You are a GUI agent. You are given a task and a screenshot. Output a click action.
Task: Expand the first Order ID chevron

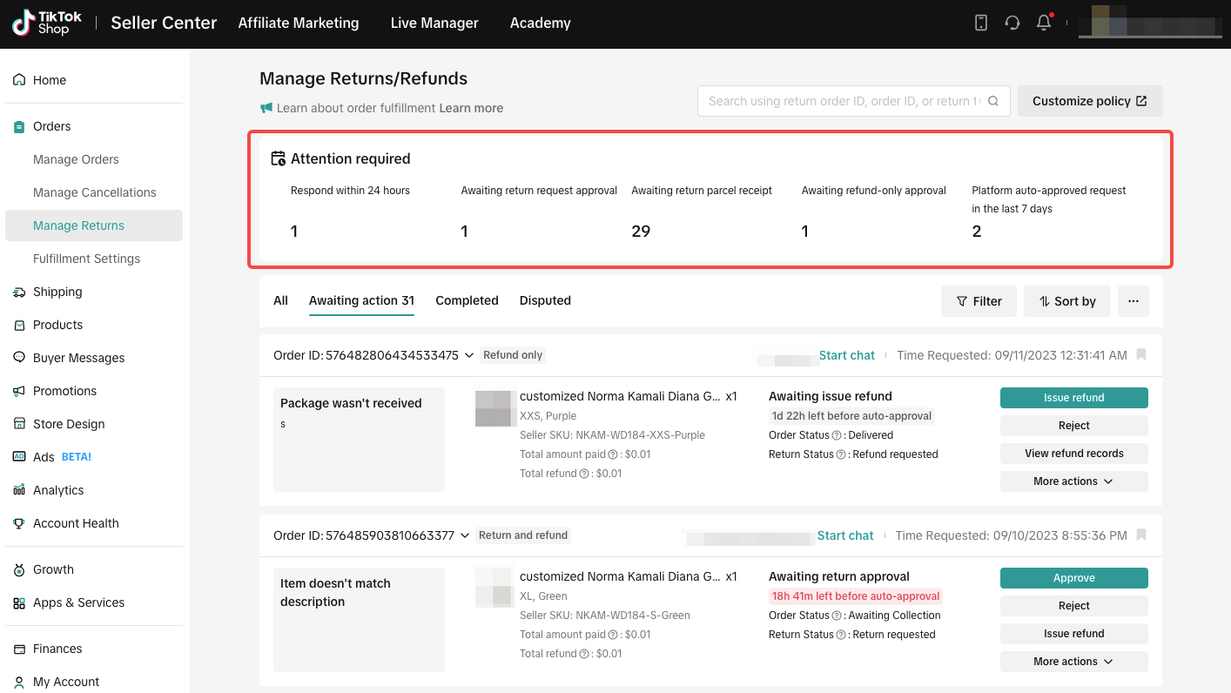469,355
